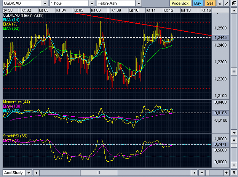This screenshot has width=238, height=177.
Task: Click the 'lut 04' date label
Action: pos(61,10)
